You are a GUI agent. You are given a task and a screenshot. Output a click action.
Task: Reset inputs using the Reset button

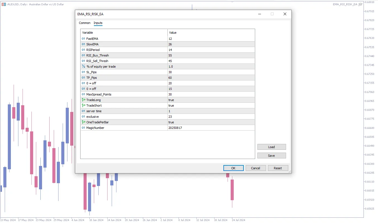[278, 168]
